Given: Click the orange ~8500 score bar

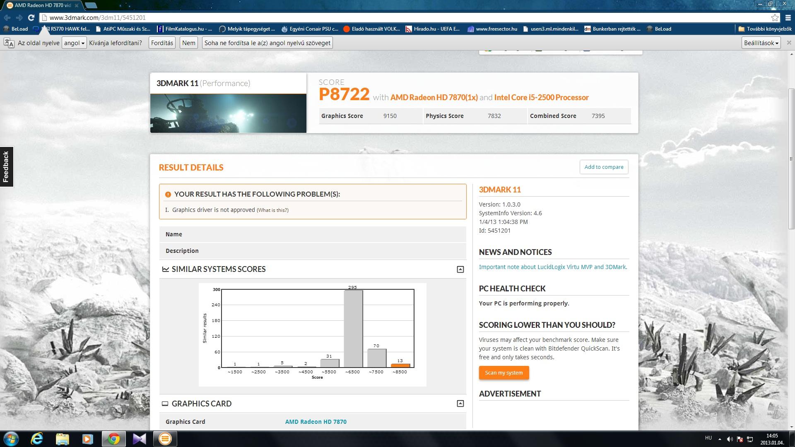Looking at the screenshot, I should point(400,365).
